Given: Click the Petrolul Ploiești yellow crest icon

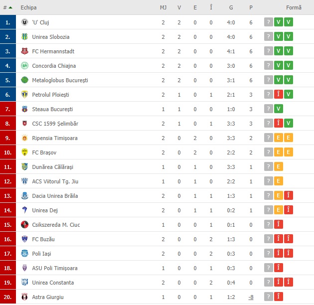Looking at the screenshot, I should [x=24, y=94].
